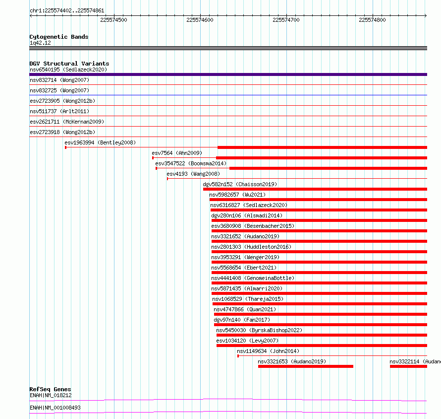Viewport: 441px width, 419px height.
Task: Click variant label esv1963994 (Bentley2008)
Action: 100,142
